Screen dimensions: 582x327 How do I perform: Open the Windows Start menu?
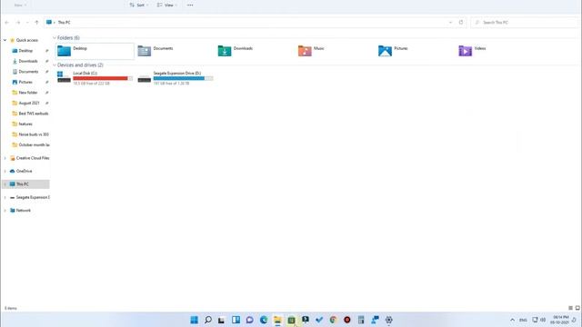tap(194, 320)
